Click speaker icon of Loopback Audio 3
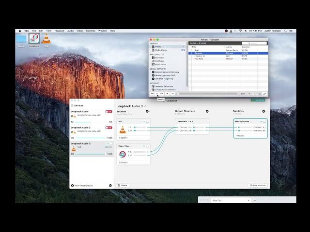310x232 pixels. coord(72,154)
